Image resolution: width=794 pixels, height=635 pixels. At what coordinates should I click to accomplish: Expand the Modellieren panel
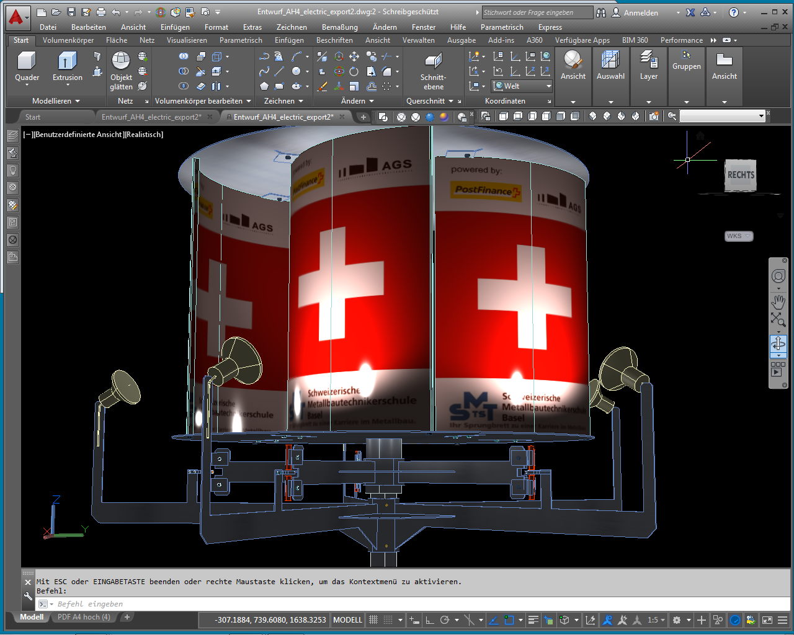point(56,101)
